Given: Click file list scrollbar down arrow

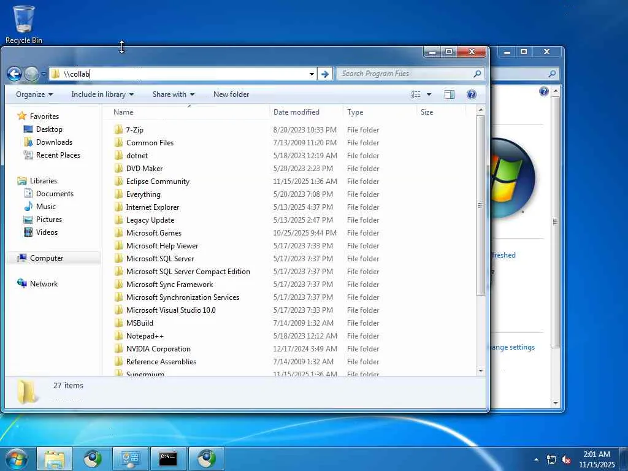Looking at the screenshot, I should pos(481,371).
